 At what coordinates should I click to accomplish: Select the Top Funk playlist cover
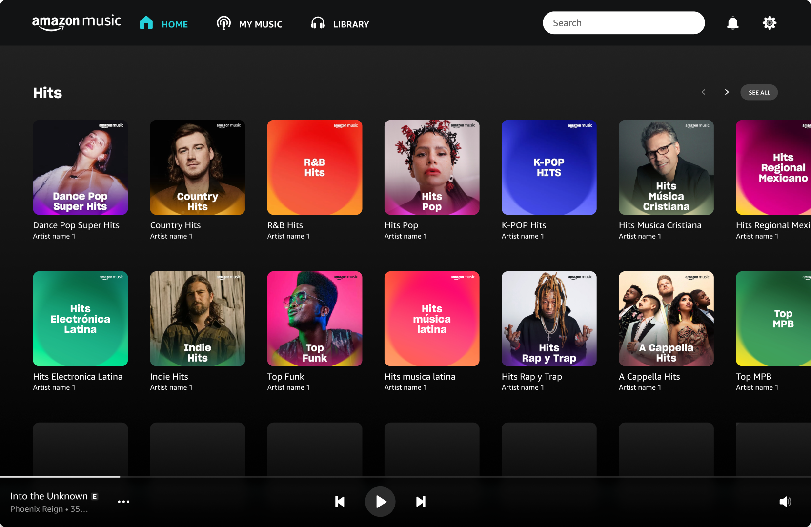click(x=315, y=319)
